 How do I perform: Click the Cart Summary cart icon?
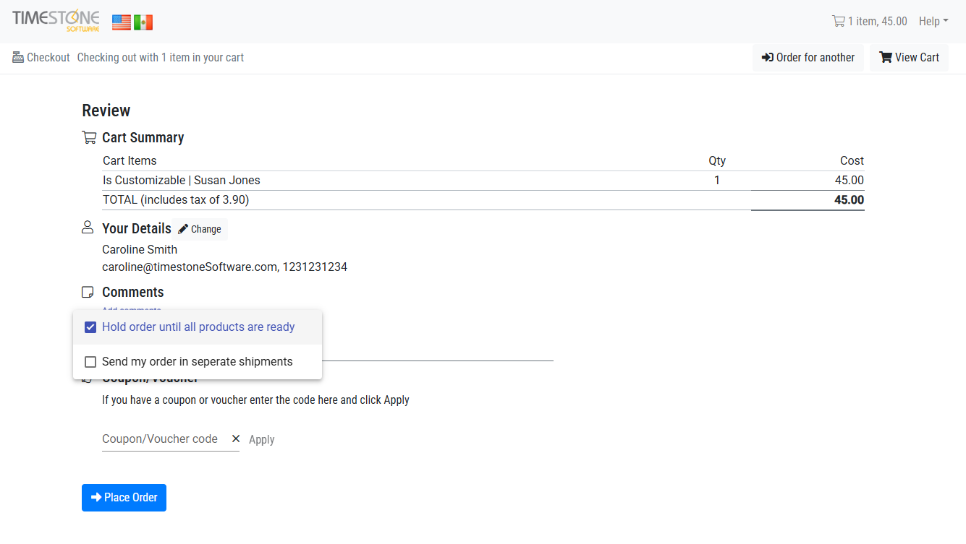90,137
